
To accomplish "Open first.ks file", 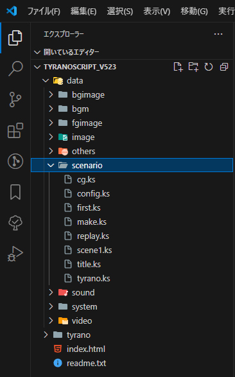I will [x=132, y=207].
